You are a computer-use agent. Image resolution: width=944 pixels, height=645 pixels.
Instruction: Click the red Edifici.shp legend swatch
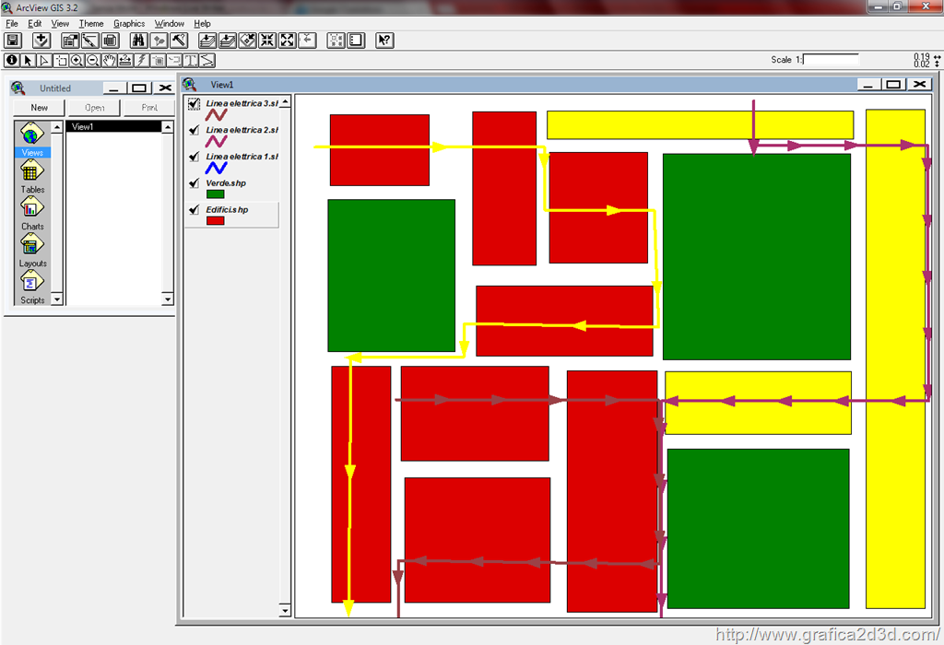[216, 221]
